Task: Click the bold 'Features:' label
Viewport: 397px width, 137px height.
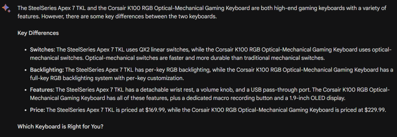Action: click(x=42, y=90)
